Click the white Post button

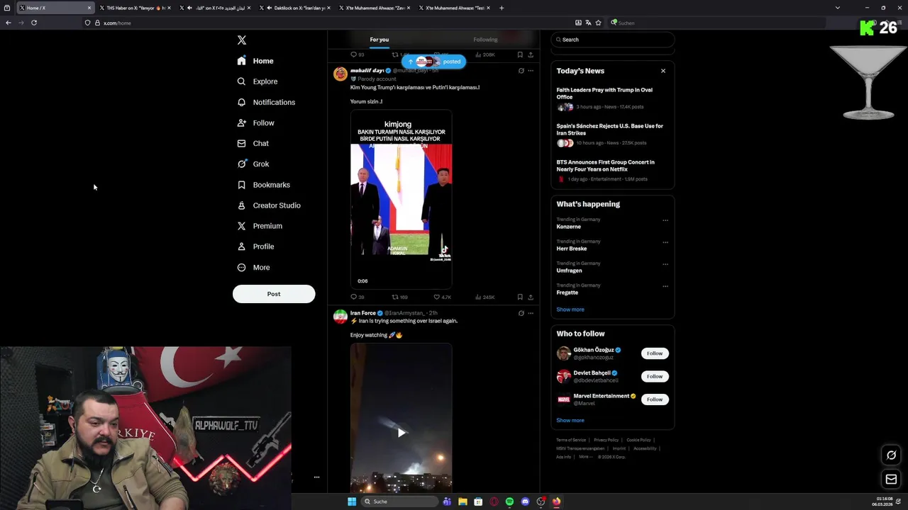click(274, 294)
